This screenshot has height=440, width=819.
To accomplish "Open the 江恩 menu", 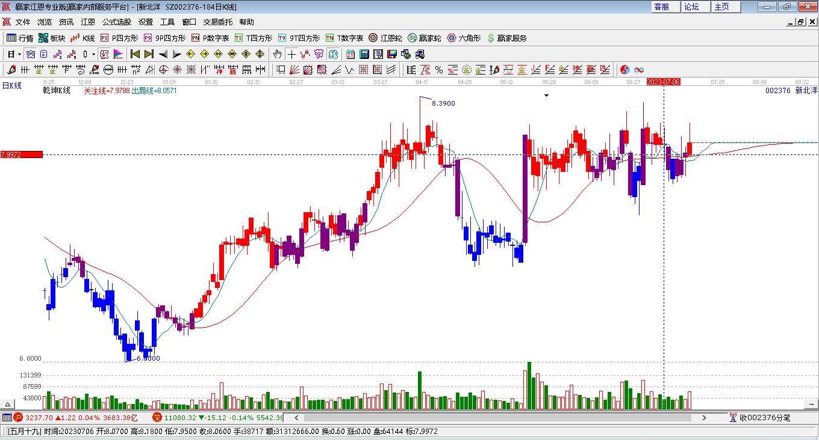I will click(88, 22).
